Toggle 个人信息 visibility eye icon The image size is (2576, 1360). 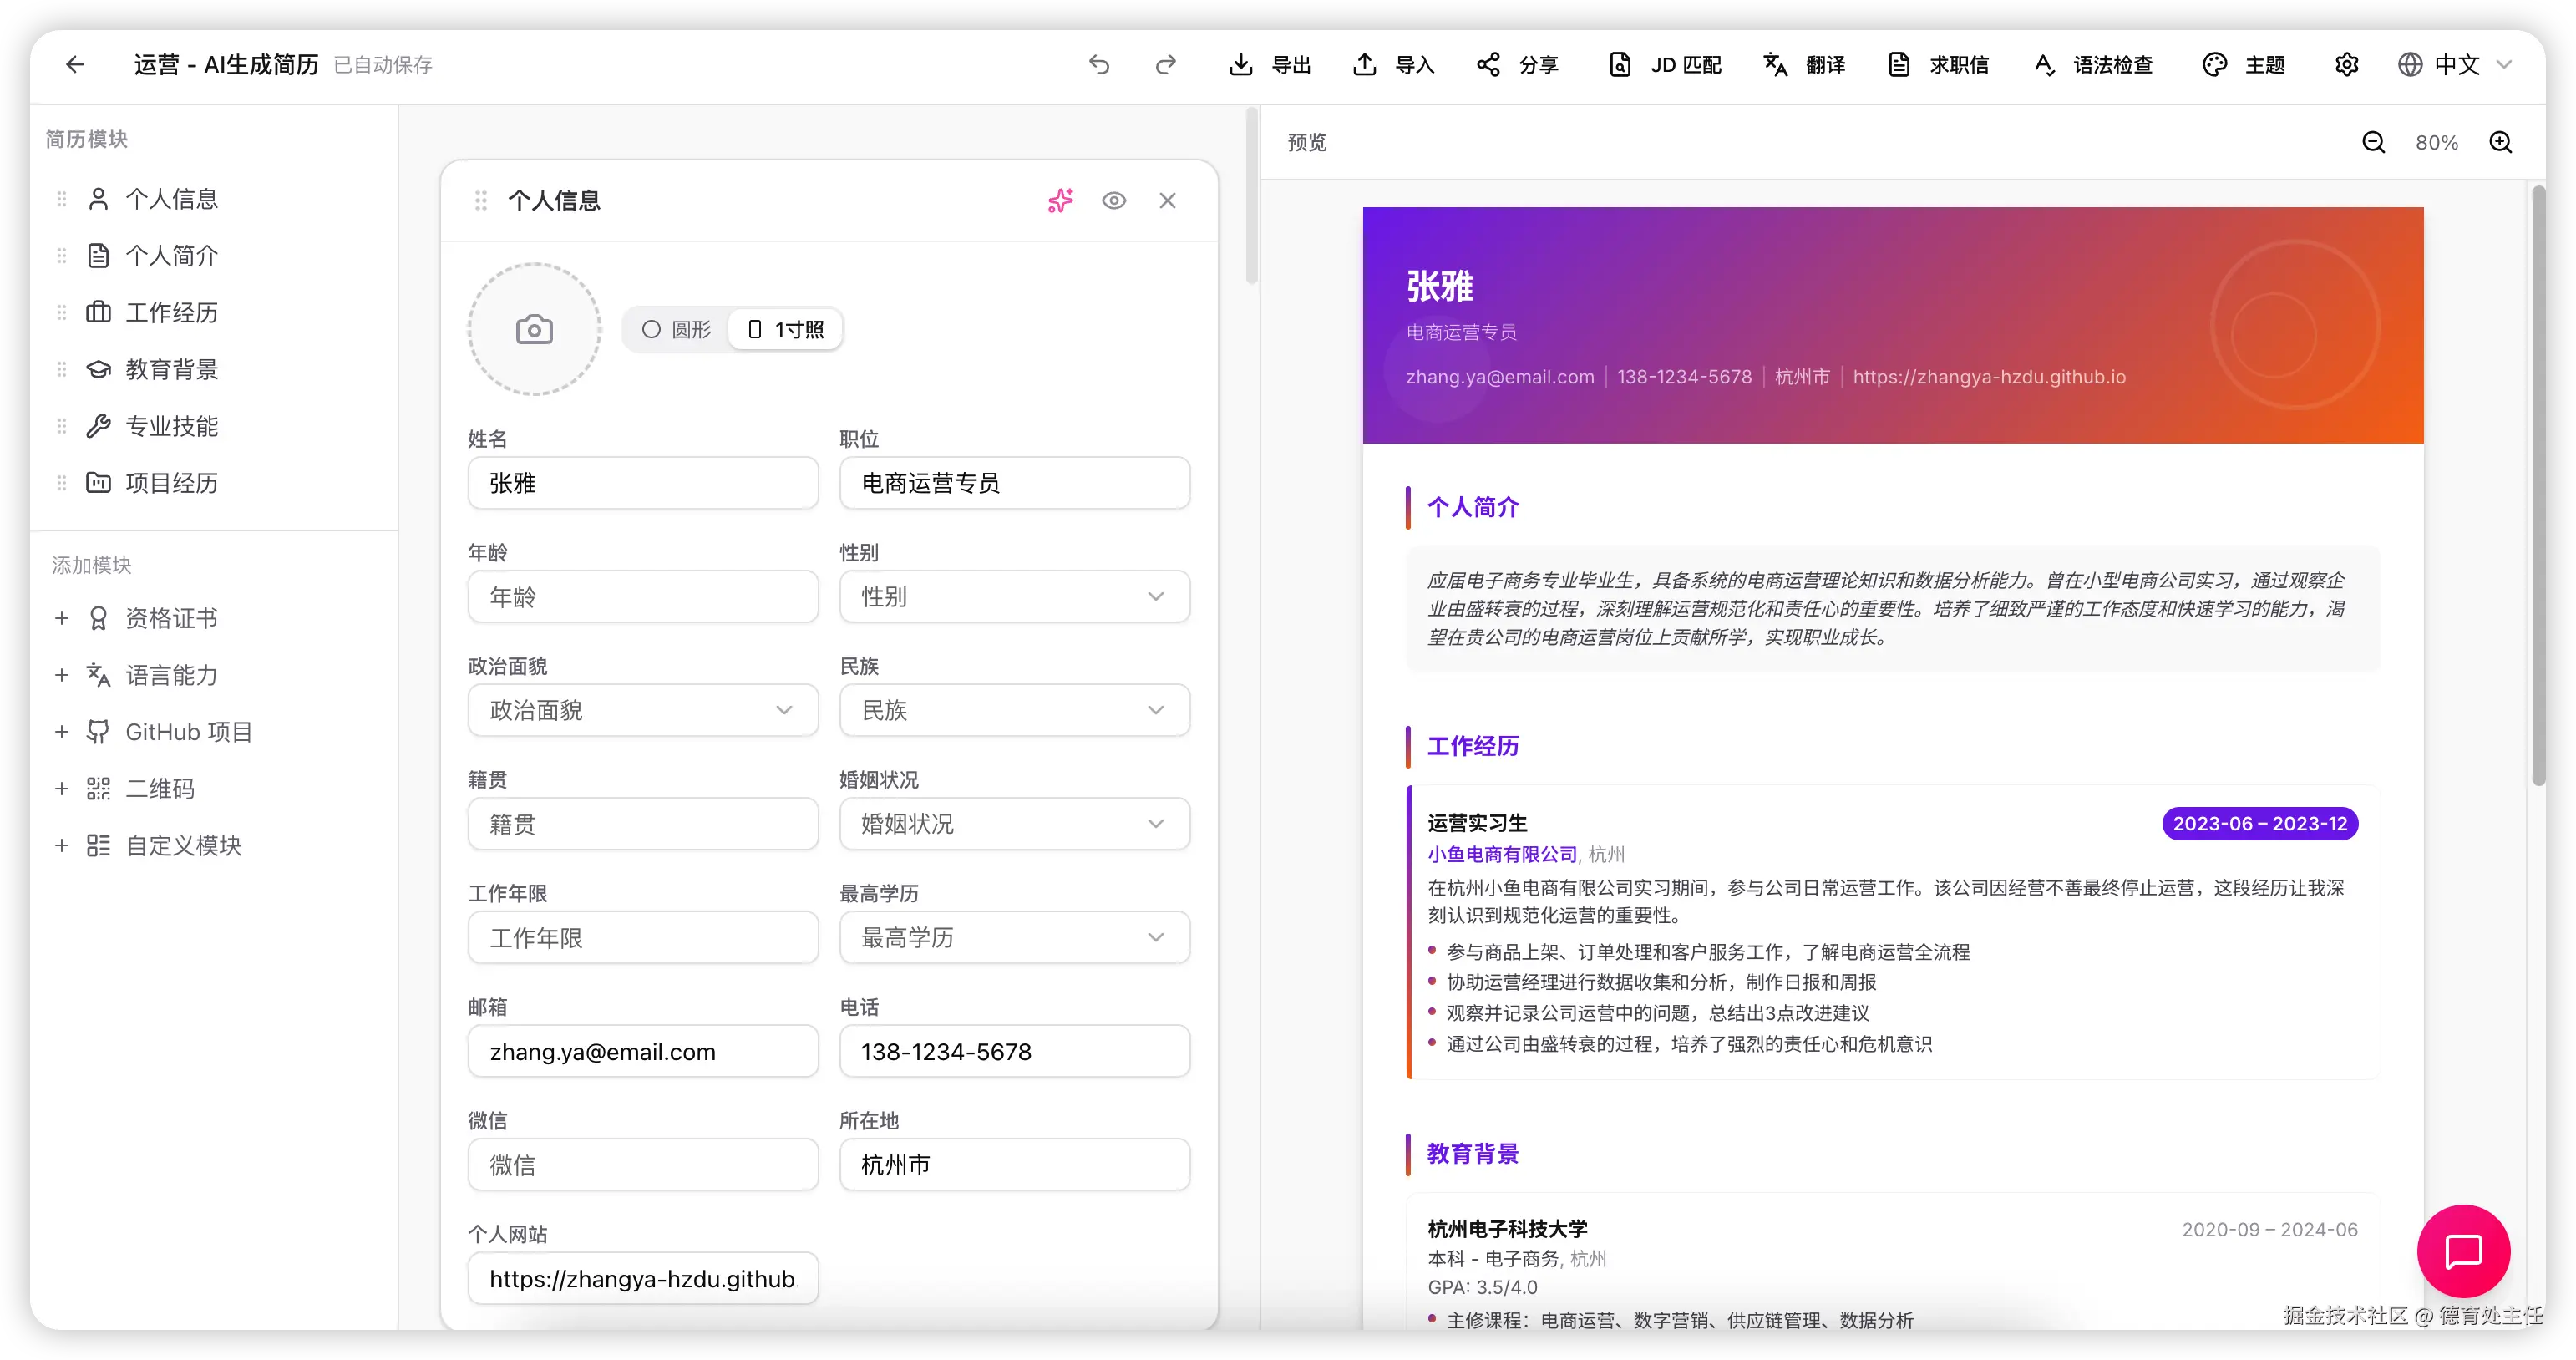[1114, 201]
